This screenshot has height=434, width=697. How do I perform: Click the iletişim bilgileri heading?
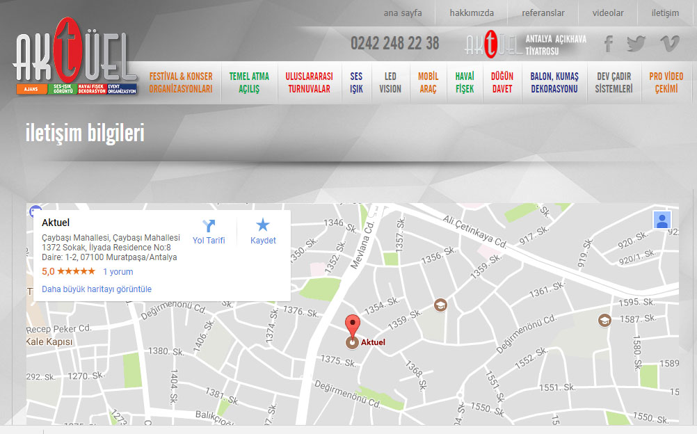point(85,133)
